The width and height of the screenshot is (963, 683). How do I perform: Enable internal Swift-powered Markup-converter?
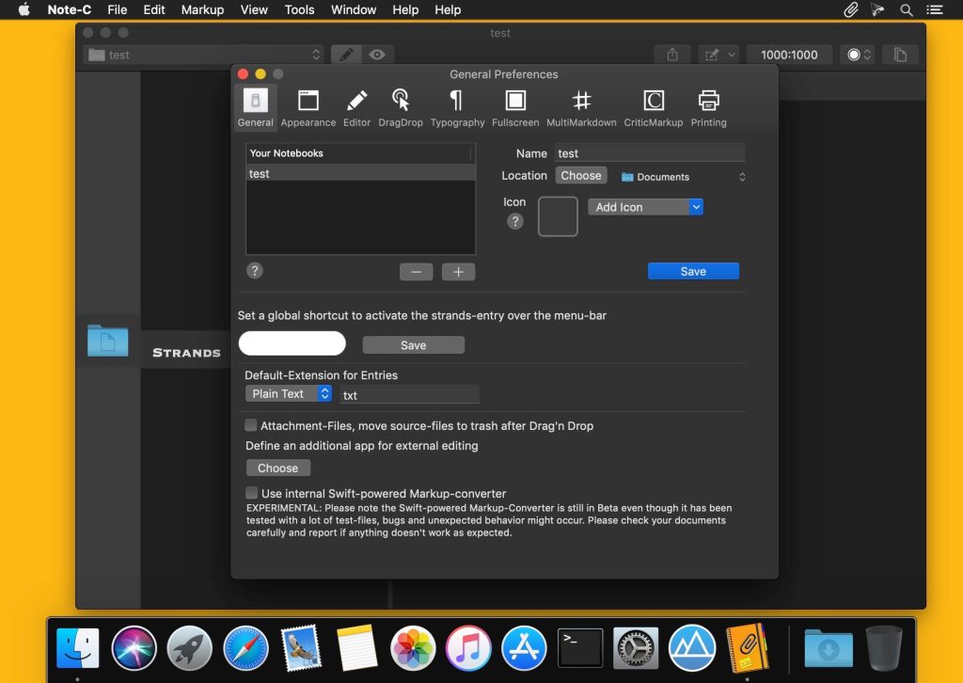(252, 493)
